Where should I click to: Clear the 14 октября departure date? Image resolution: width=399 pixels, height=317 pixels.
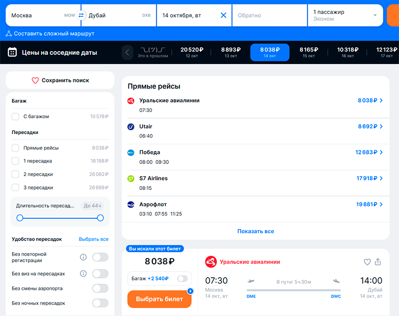[223, 15]
